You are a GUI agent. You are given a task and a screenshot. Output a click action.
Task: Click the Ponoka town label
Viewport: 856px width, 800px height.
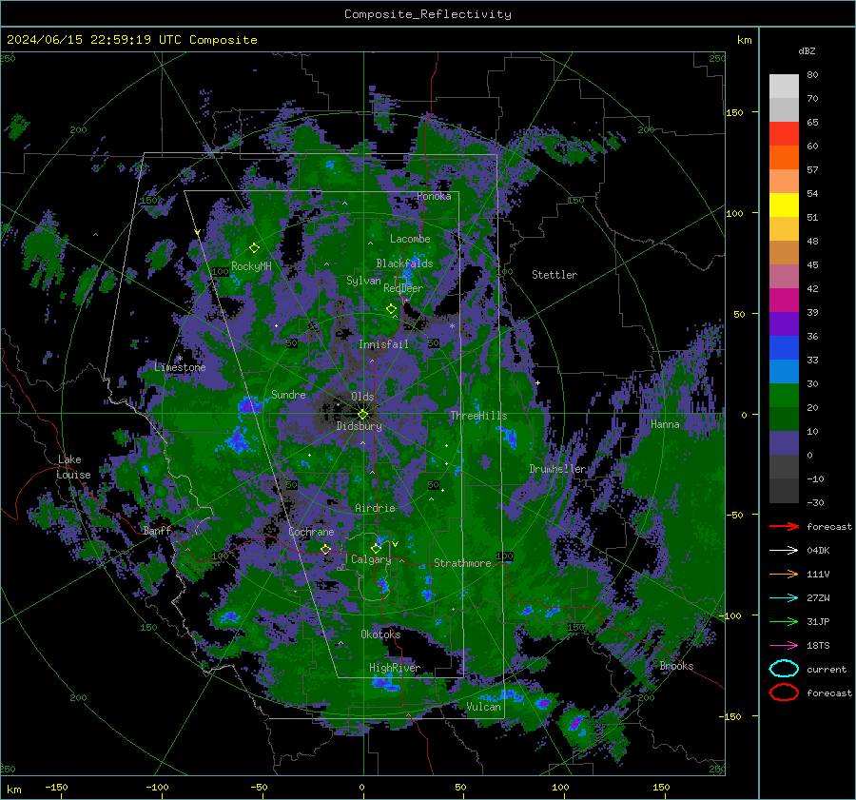click(x=434, y=196)
